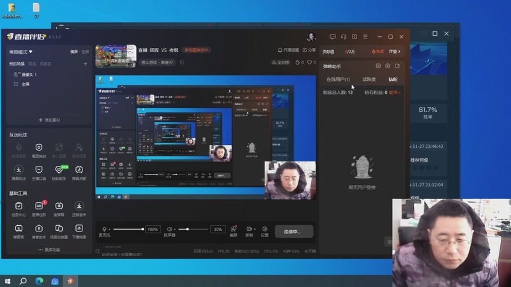Screen dimensions: 511x287
Task: Expand the 常规模式 mode dropdown
Action: click(21, 52)
